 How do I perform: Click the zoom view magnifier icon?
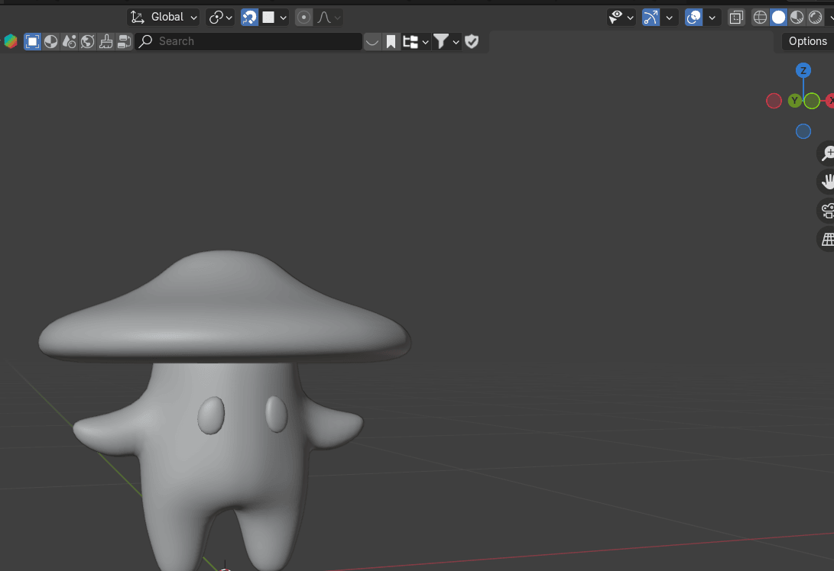click(827, 153)
